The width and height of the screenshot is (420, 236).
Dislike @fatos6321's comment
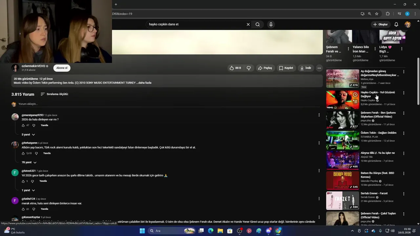click(x=32, y=181)
